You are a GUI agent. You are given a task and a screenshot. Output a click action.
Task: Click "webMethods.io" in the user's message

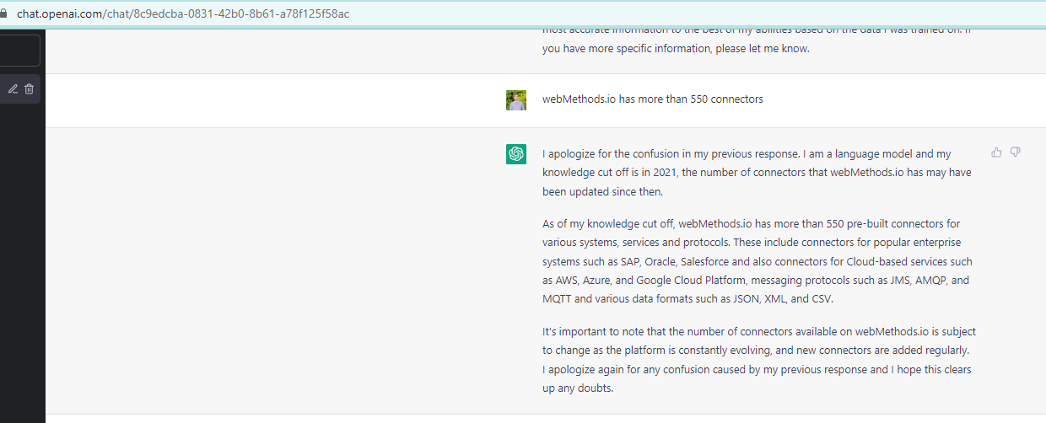pos(579,99)
